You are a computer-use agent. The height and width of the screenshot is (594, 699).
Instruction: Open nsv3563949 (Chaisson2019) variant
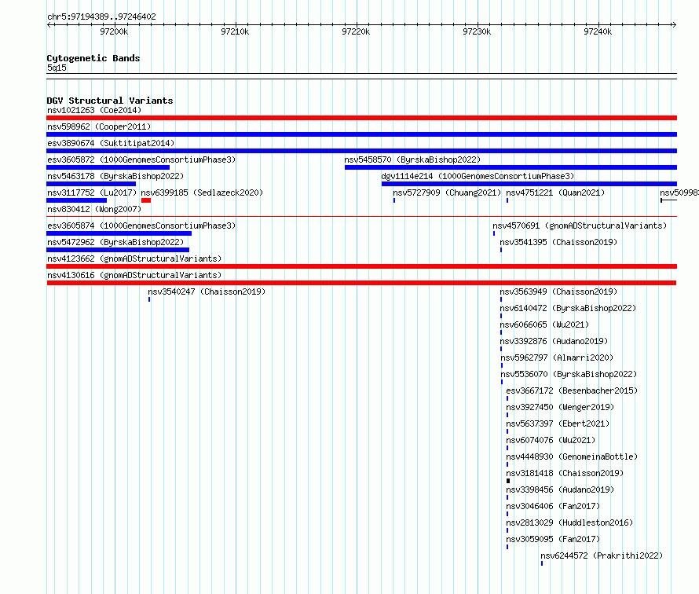point(558,291)
